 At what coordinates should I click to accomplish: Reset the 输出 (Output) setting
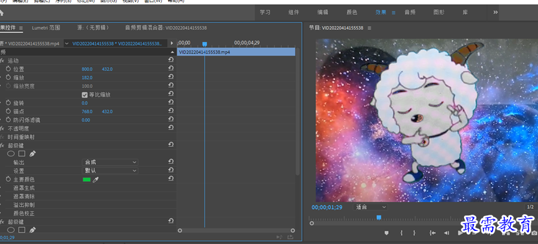171,162
